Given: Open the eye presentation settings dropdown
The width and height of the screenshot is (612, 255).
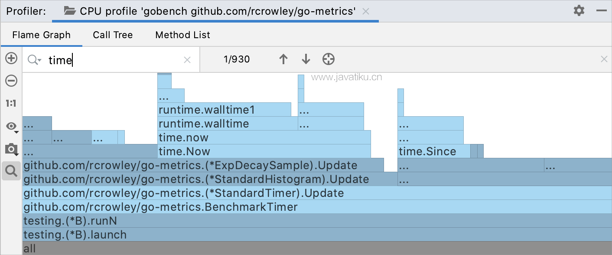Looking at the screenshot, I should [12, 126].
